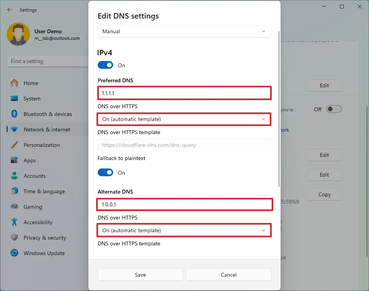Screen dimensions: 369x291
Task: Save the DNS settings
Action: point(140,275)
